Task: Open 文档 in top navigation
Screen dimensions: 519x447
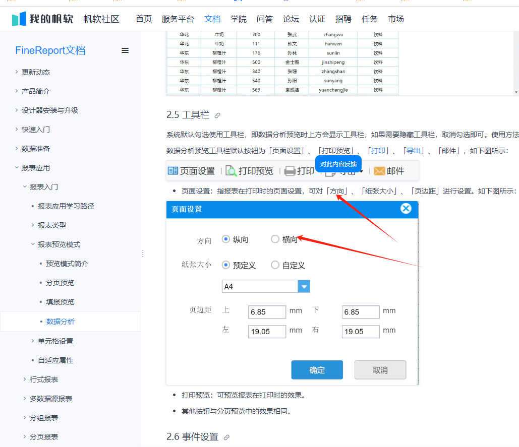Action: pos(212,19)
